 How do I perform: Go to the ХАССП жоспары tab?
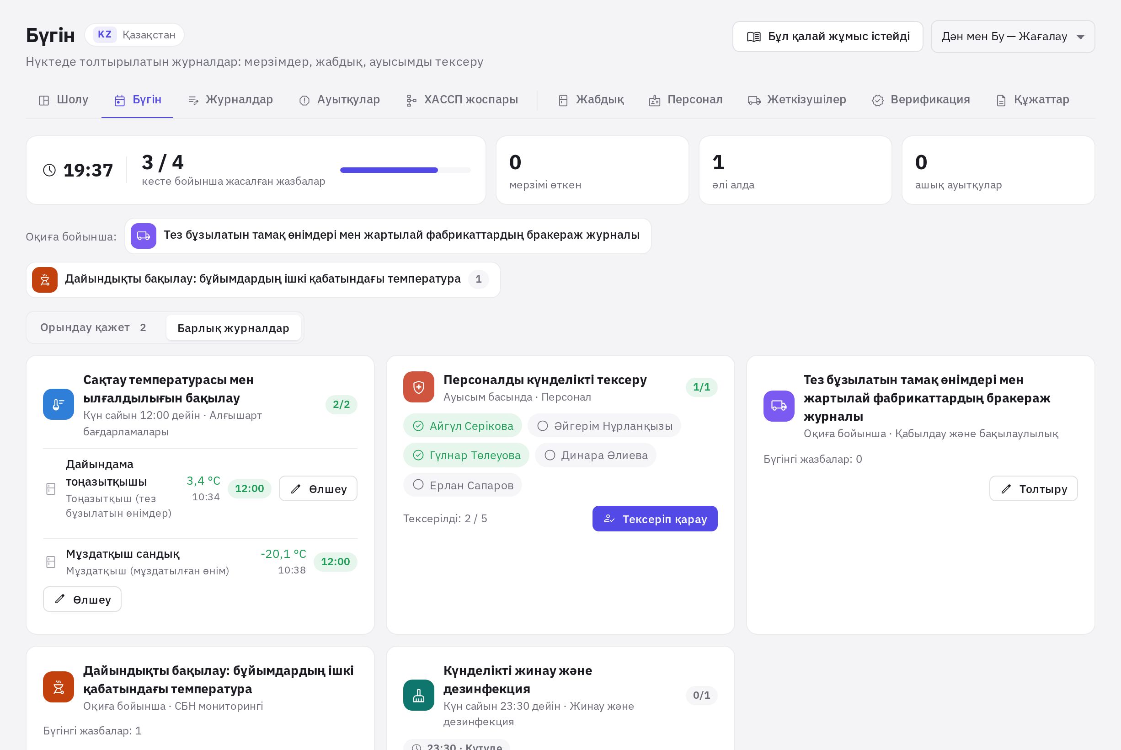tap(462, 100)
